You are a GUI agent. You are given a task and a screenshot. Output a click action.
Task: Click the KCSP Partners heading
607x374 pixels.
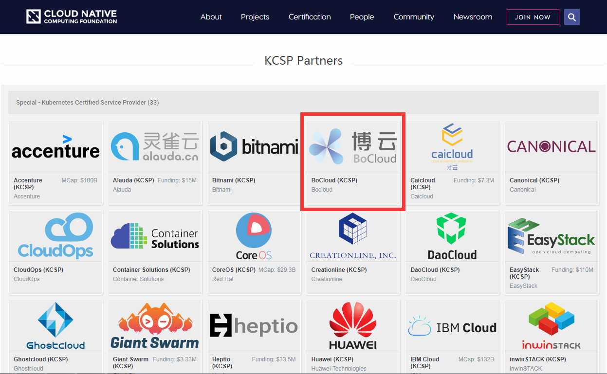(x=303, y=61)
